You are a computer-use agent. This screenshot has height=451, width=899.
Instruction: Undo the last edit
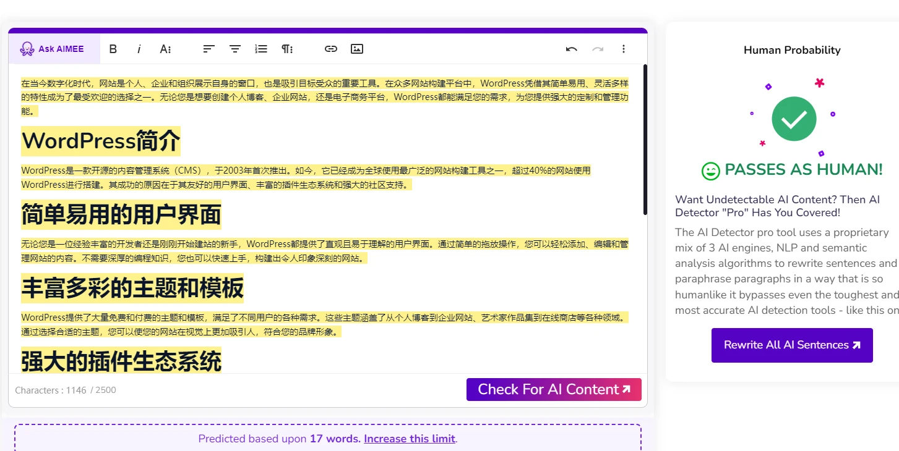572,49
